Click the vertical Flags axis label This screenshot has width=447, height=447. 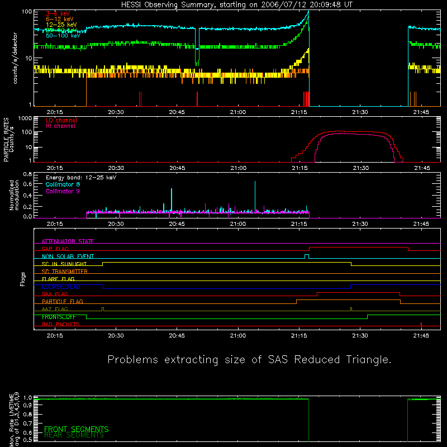coord(23,279)
